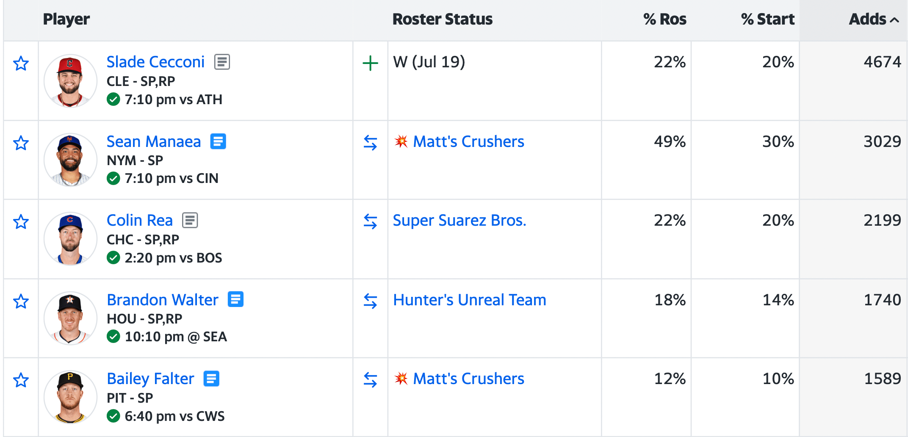The width and height of the screenshot is (908, 437).
Task: Click the trade icon for Sean Manaea
Action: click(x=370, y=143)
